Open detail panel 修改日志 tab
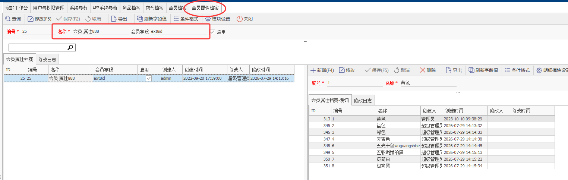The width and height of the screenshot is (568, 180). pyautogui.click(x=363, y=100)
